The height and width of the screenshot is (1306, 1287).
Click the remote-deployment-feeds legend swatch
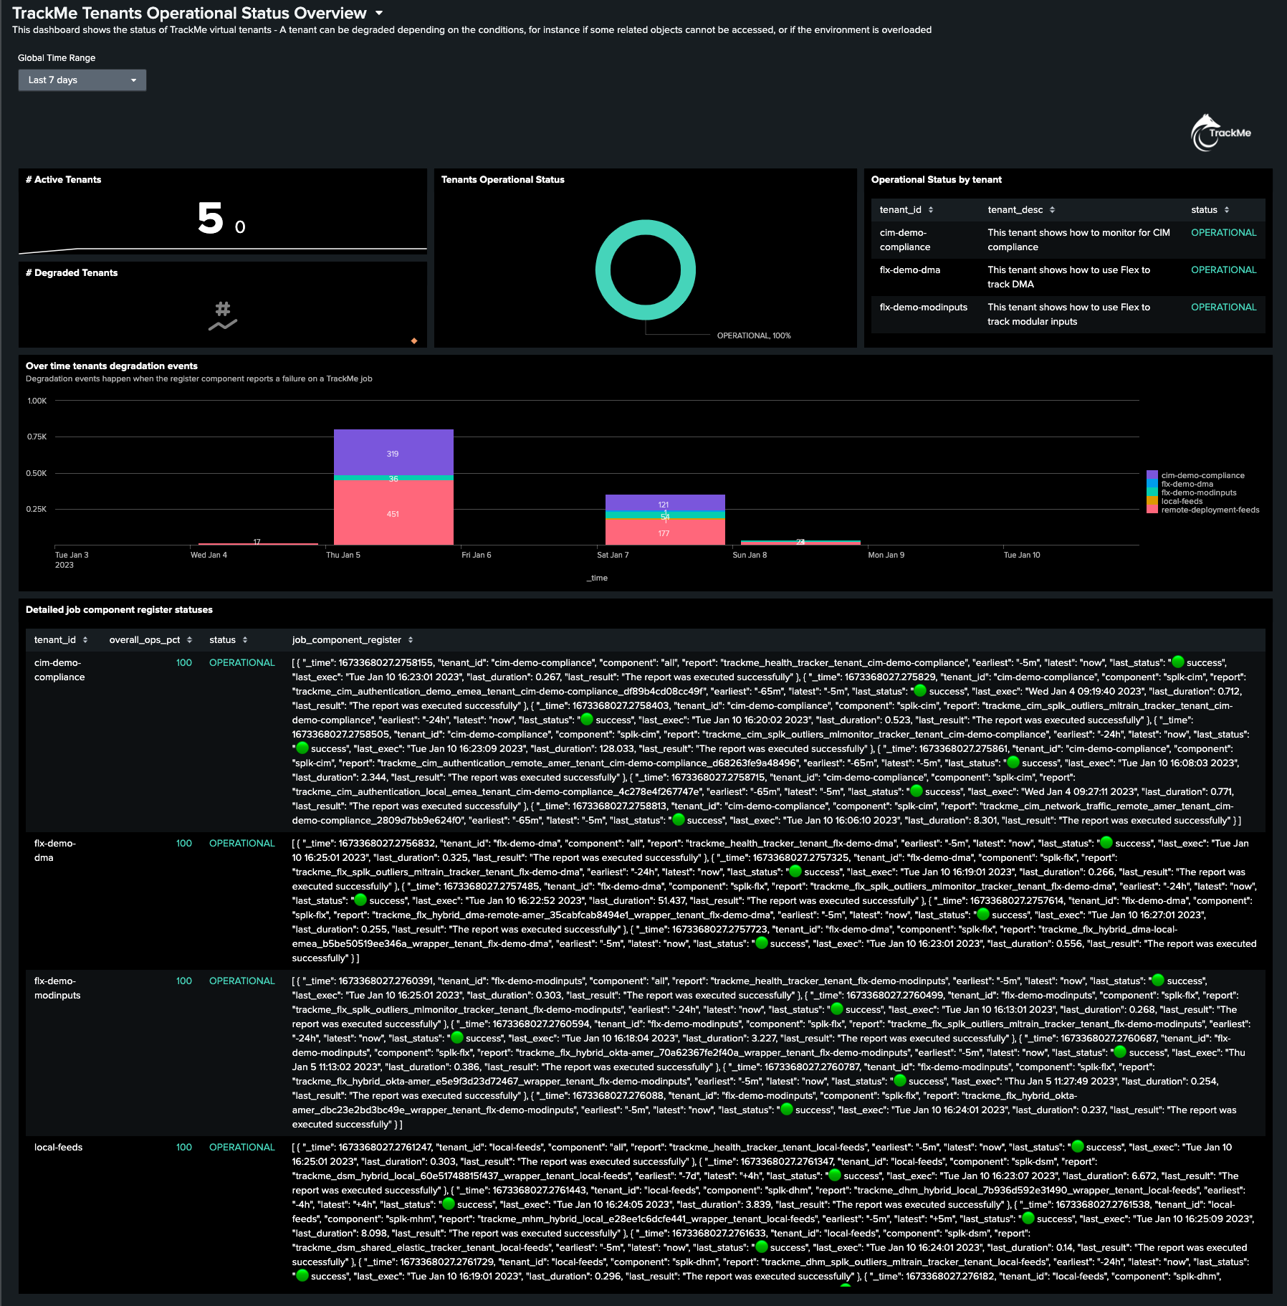pyautogui.click(x=1152, y=510)
